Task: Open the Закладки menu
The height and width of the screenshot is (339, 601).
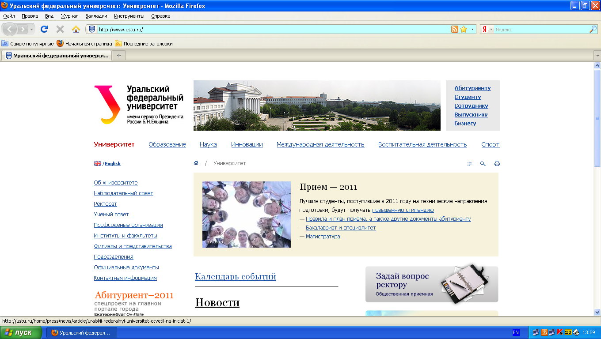Action: pyautogui.click(x=96, y=16)
